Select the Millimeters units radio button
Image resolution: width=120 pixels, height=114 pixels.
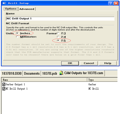click(17, 37)
